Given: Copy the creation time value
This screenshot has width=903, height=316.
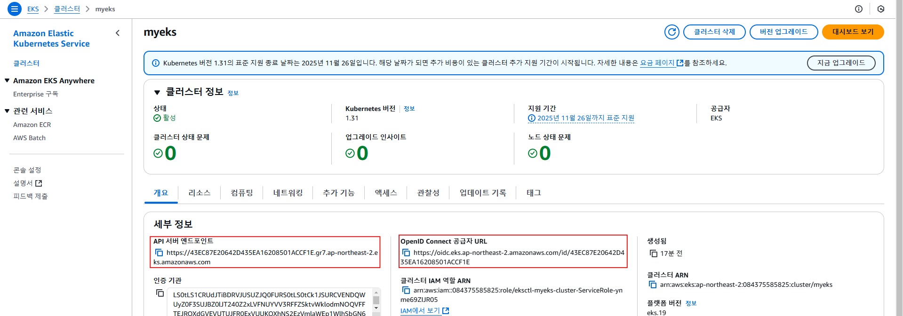Looking at the screenshot, I should coord(654,253).
